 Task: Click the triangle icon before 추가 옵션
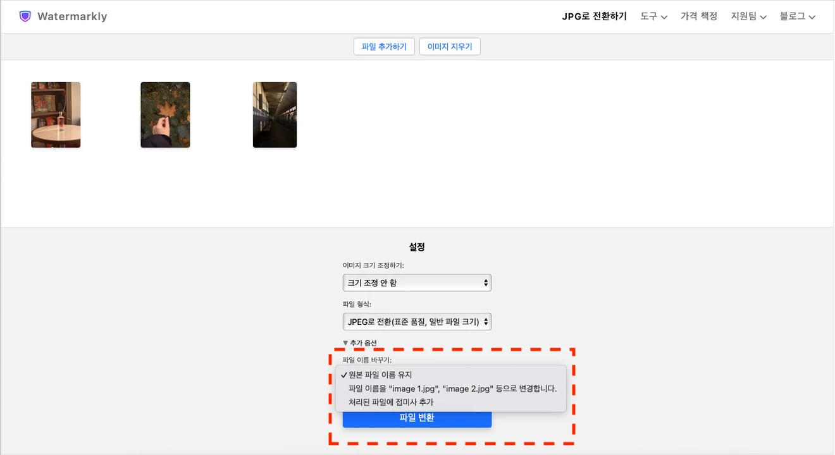click(x=345, y=342)
